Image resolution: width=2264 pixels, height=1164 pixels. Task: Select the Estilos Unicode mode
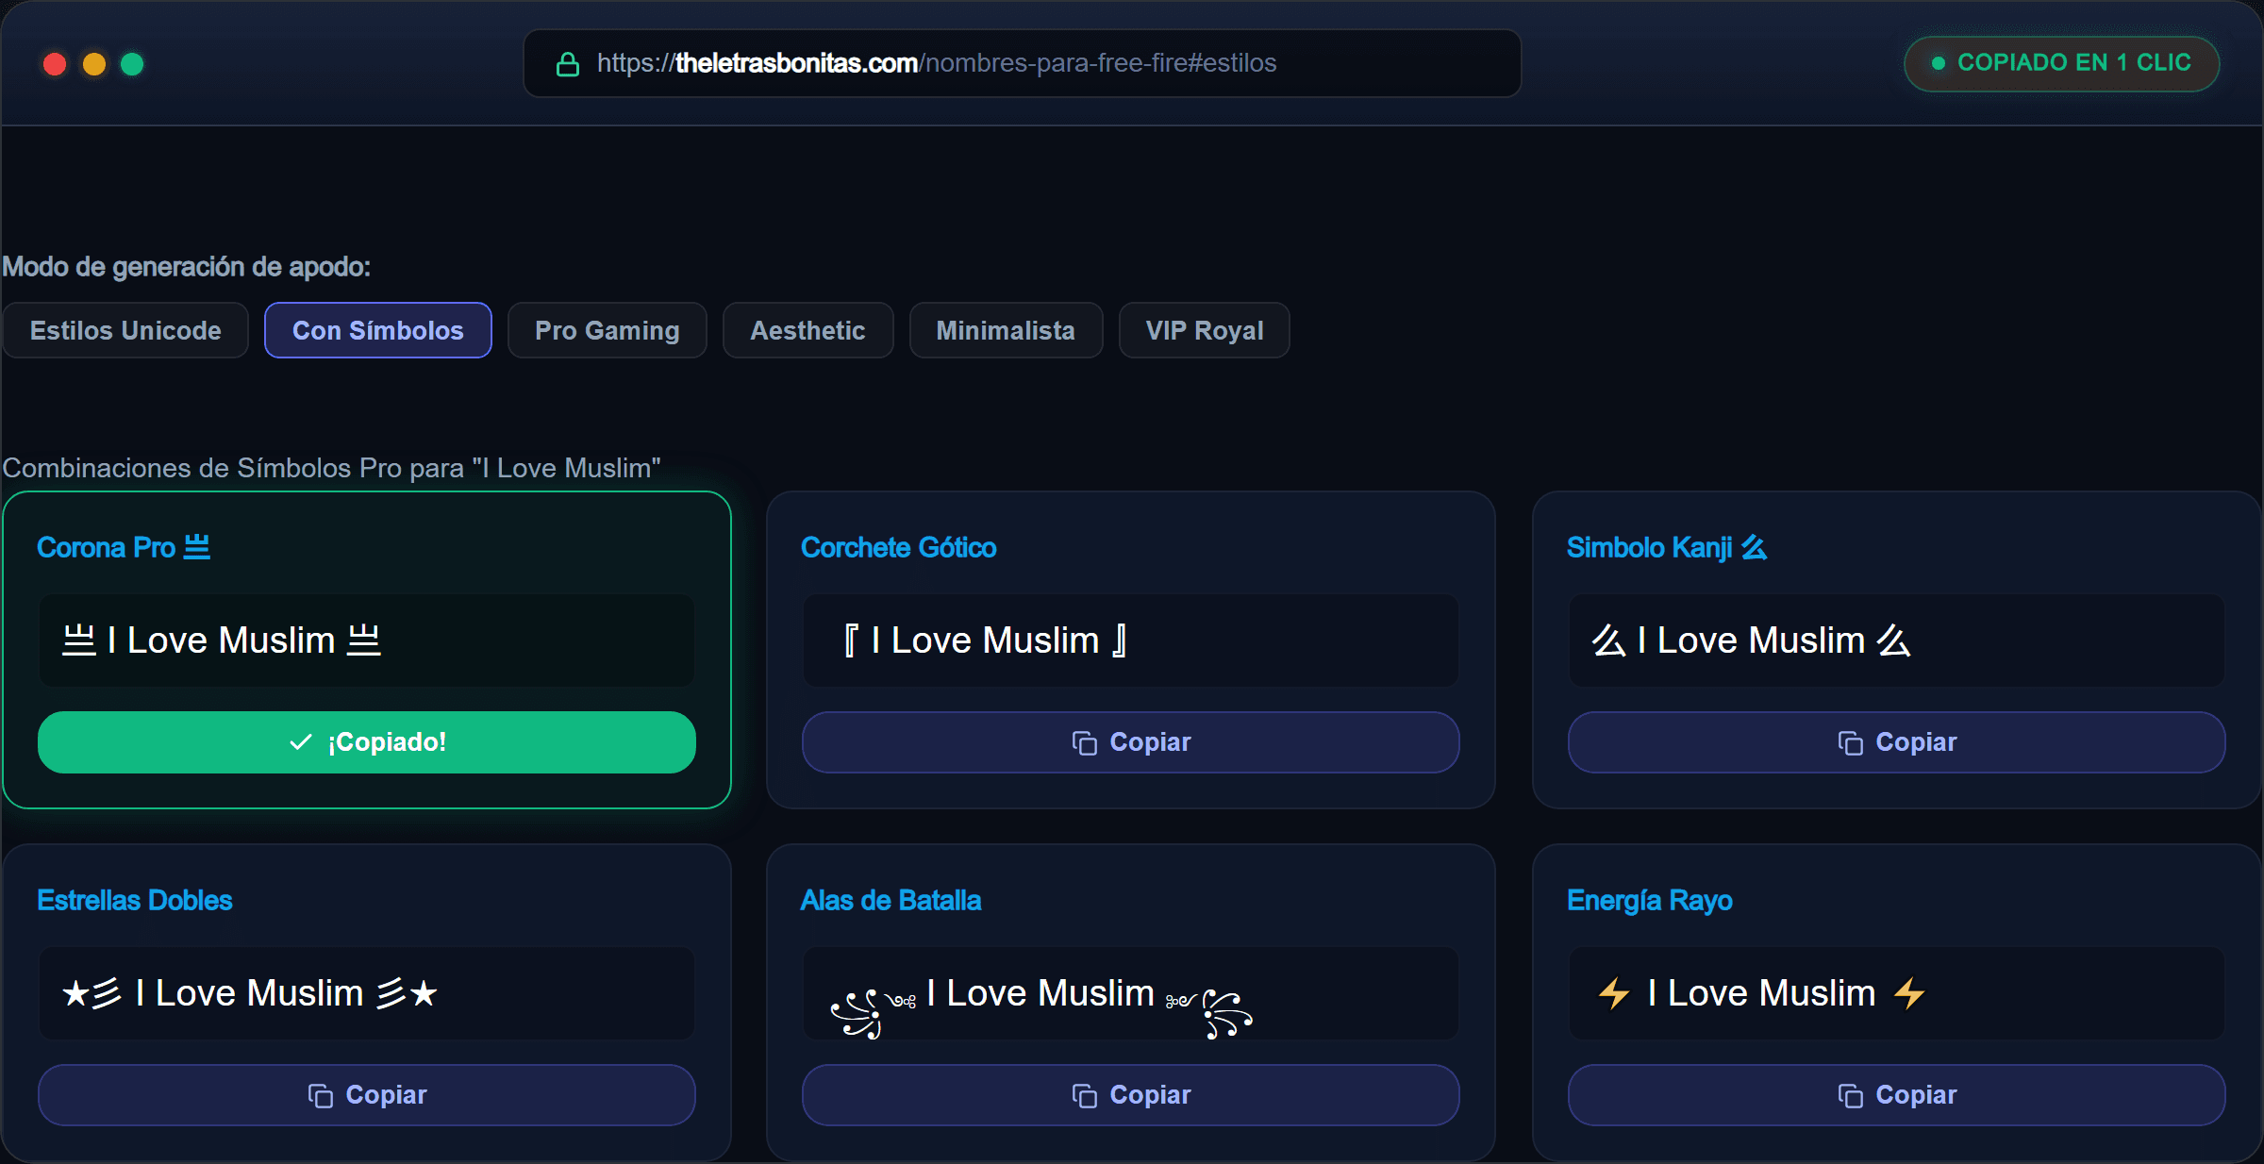pos(125,330)
